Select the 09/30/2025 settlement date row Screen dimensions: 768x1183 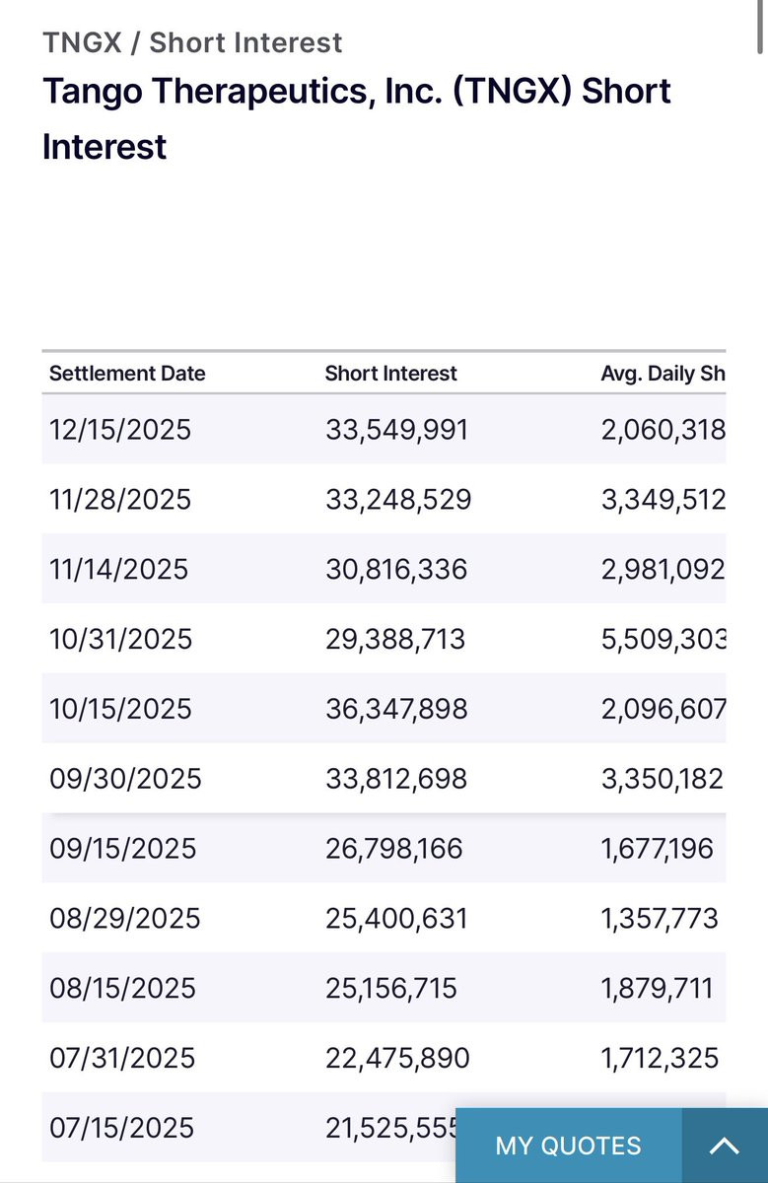125,780
